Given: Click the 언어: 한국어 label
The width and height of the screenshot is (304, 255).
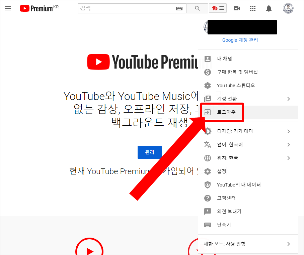Looking at the screenshot, I should click(x=230, y=144).
